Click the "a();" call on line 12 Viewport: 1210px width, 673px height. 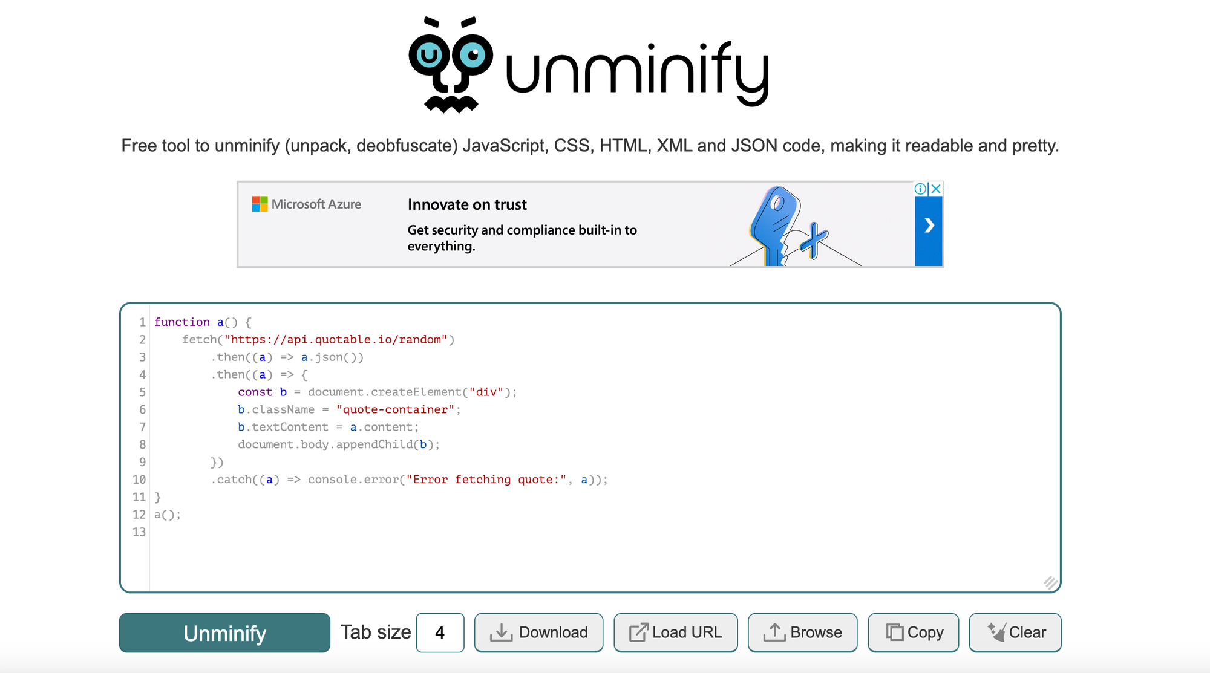pos(168,515)
